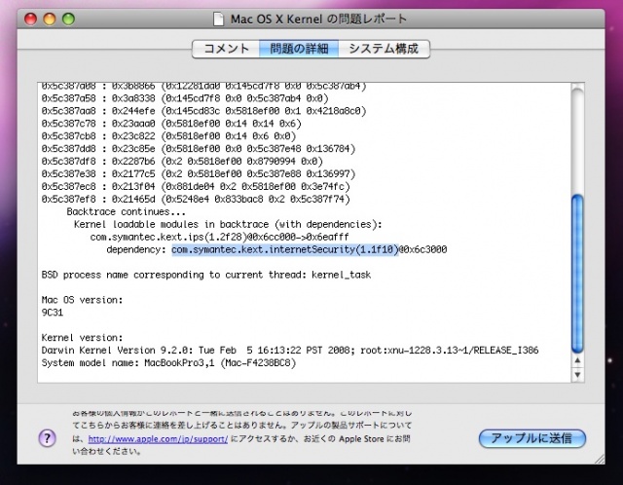
Task: Click the window title Mac OS X Kernel の問題レポート
Action: point(318,19)
